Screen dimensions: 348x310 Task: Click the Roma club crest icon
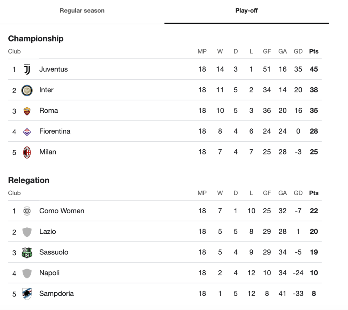[27, 111]
